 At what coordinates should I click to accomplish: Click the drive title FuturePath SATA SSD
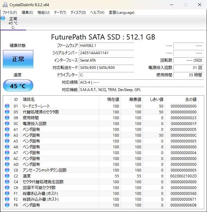tap(103, 37)
